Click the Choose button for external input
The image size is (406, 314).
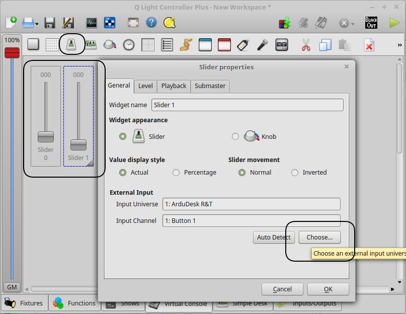319,237
